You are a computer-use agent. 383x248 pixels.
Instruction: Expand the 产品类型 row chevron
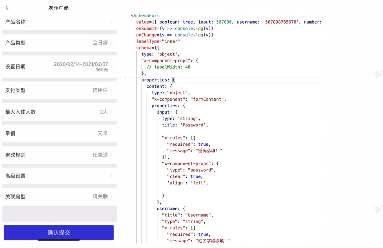(111, 43)
